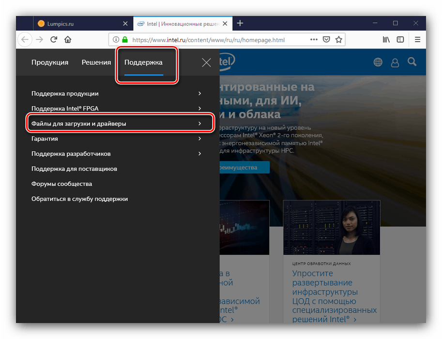Open Поддержка для поставщиков link
442x339 pixels.
74,169
